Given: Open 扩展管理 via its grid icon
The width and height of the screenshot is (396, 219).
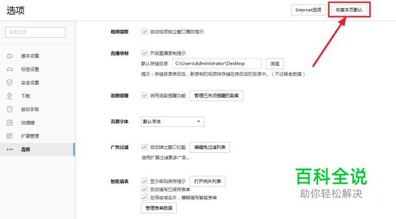Looking at the screenshot, I should pyautogui.click(x=10, y=136).
